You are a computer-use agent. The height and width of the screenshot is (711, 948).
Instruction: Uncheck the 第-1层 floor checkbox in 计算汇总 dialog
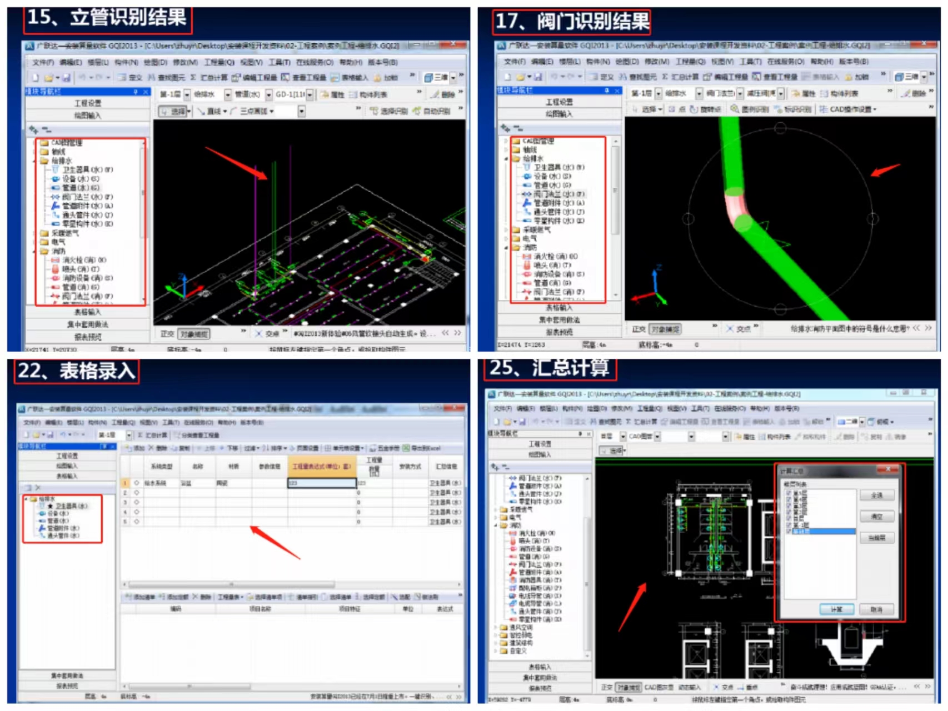coord(789,525)
